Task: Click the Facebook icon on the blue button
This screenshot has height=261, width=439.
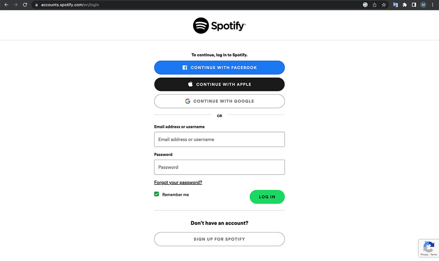Action: point(184,67)
